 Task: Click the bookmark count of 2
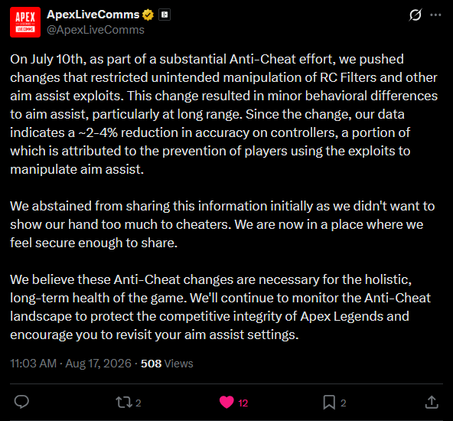pos(344,403)
